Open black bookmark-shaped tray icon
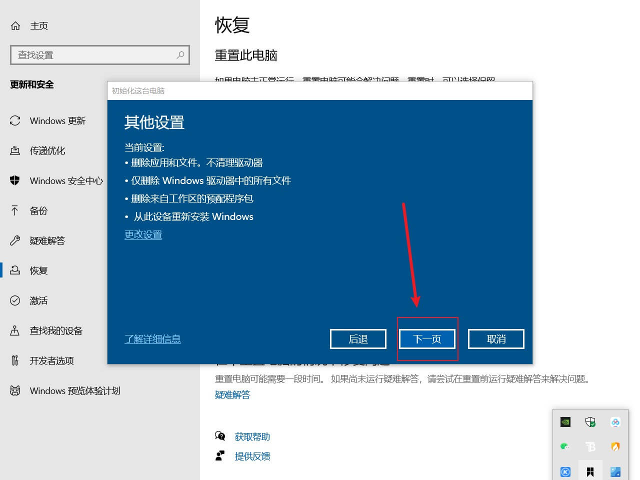Viewport: 640px width, 480px height. pos(590,471)
